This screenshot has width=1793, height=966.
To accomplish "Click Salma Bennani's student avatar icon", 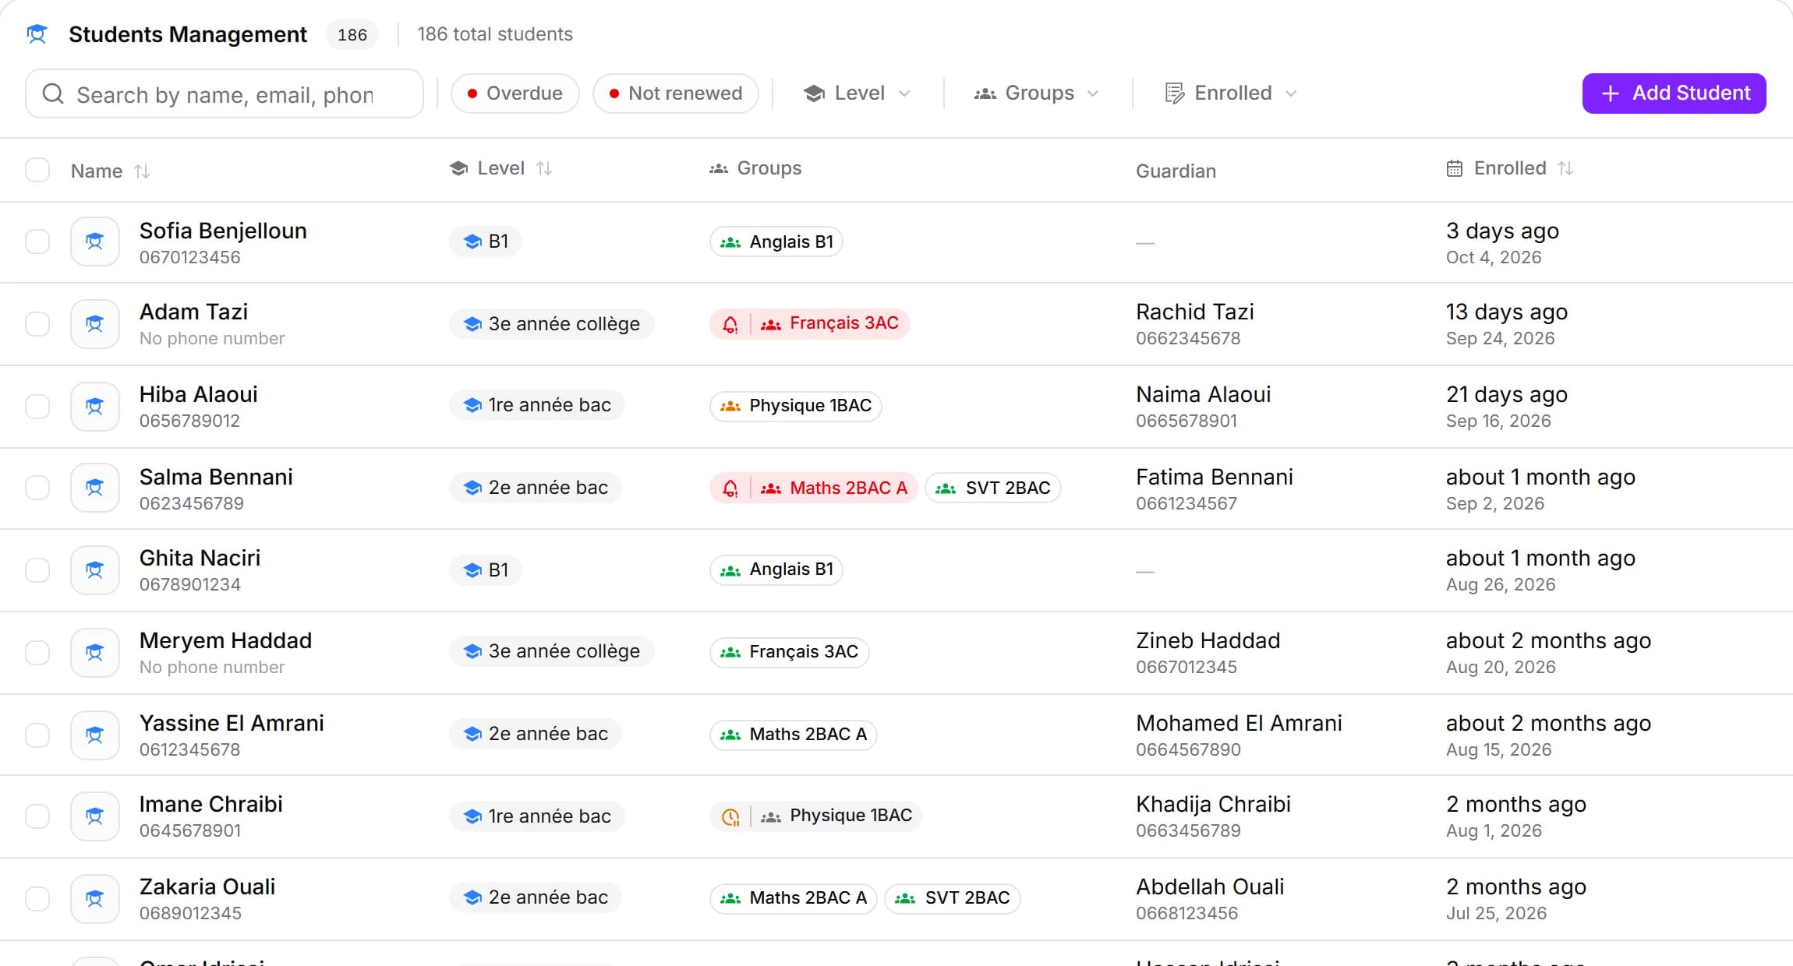I will 94,488.
